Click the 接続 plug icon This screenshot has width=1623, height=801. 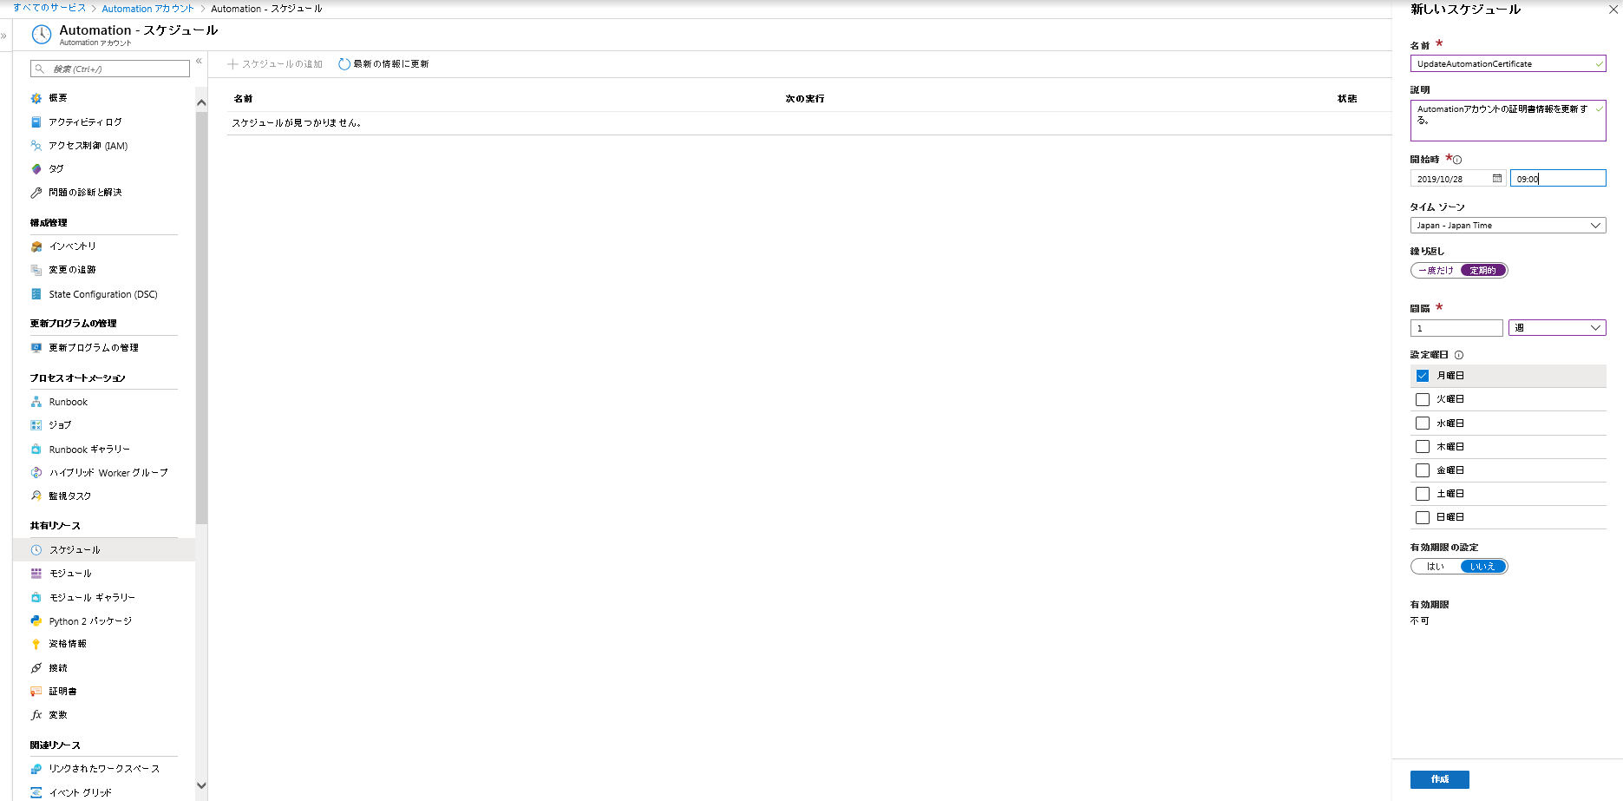(x=36, y=668)
